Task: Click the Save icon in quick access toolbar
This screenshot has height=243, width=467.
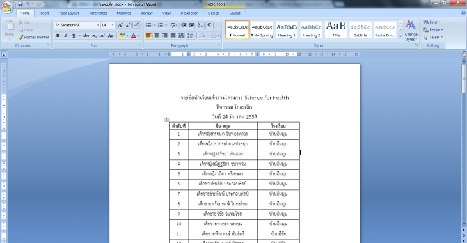Action: (x=20, y=4)
